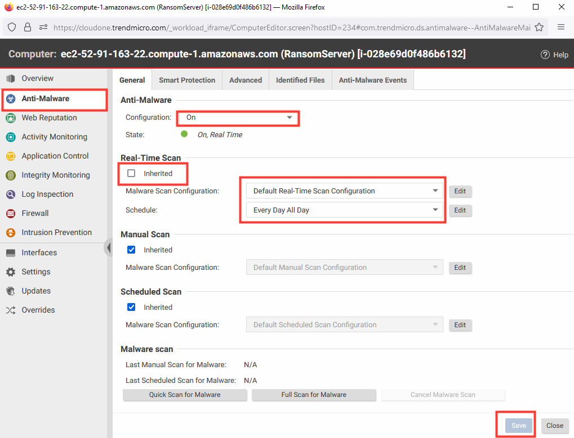Open the Identified Files tab

point(300,80)
